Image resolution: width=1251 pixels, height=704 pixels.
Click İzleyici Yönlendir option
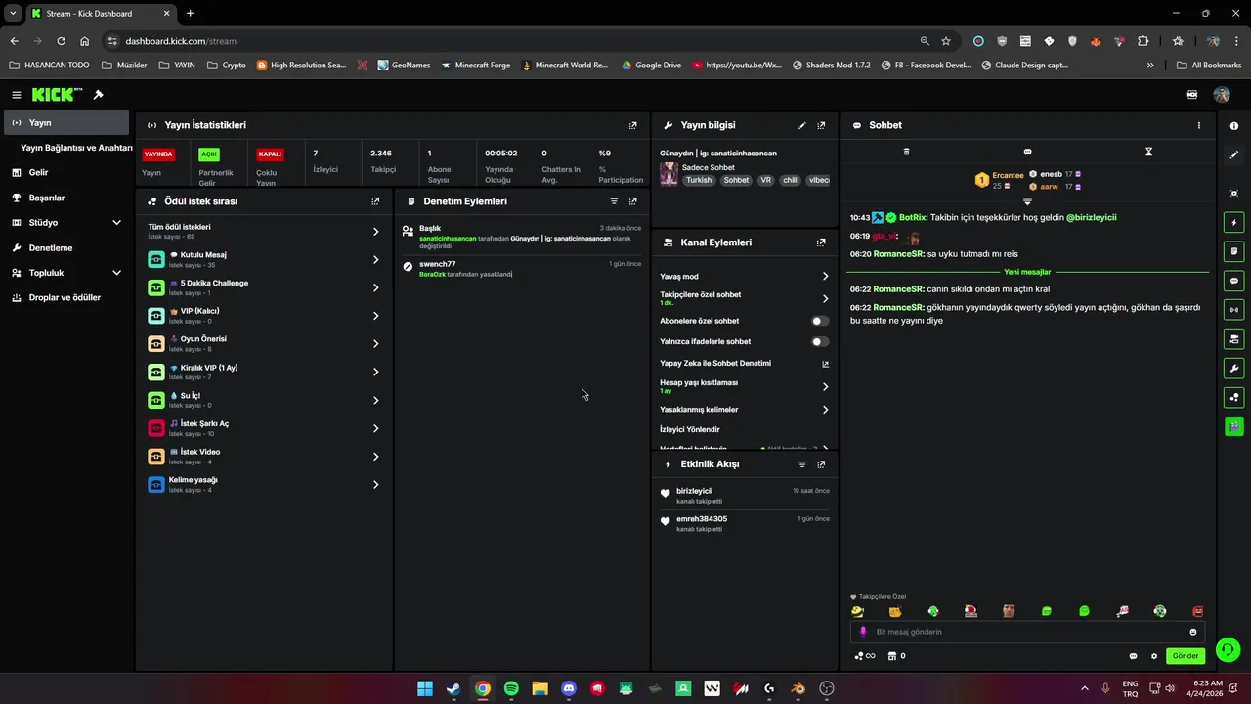click(690, 430)
